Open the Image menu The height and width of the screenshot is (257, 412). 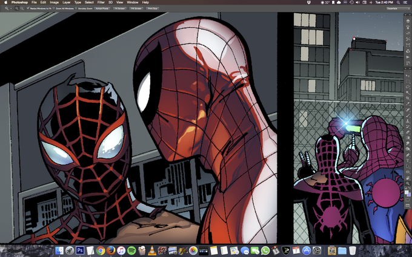pyautogui.click(x=54, y=2)
